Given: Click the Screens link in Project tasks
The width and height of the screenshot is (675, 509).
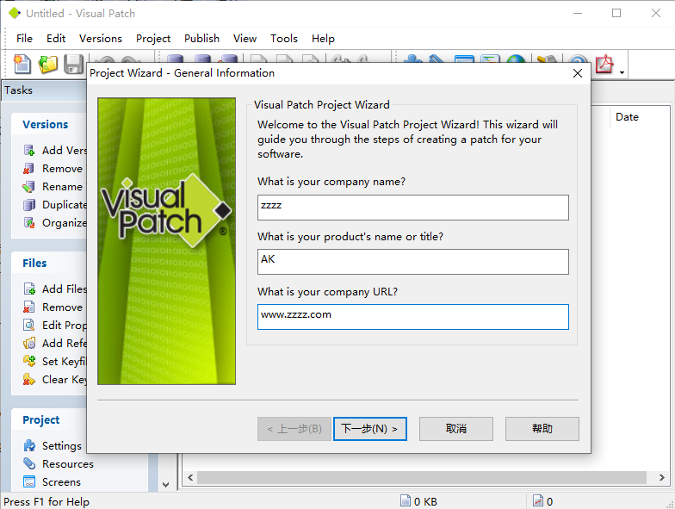Looking at the screenshot, I should click(61, 482).
